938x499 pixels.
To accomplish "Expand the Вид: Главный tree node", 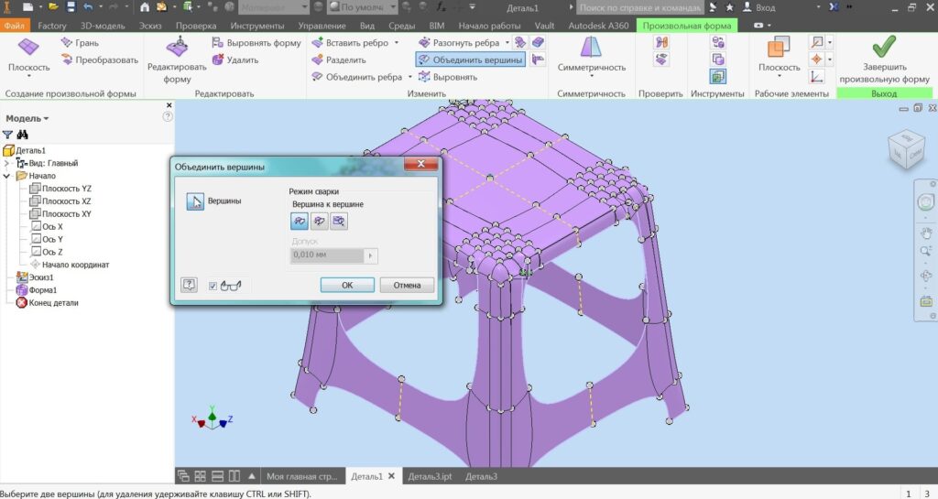I will pos(7,163).
